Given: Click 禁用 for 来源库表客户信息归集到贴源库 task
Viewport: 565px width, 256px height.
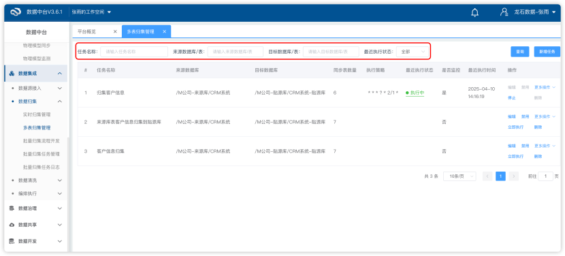Looking at the screenshot, I should [x=526, y=116].
